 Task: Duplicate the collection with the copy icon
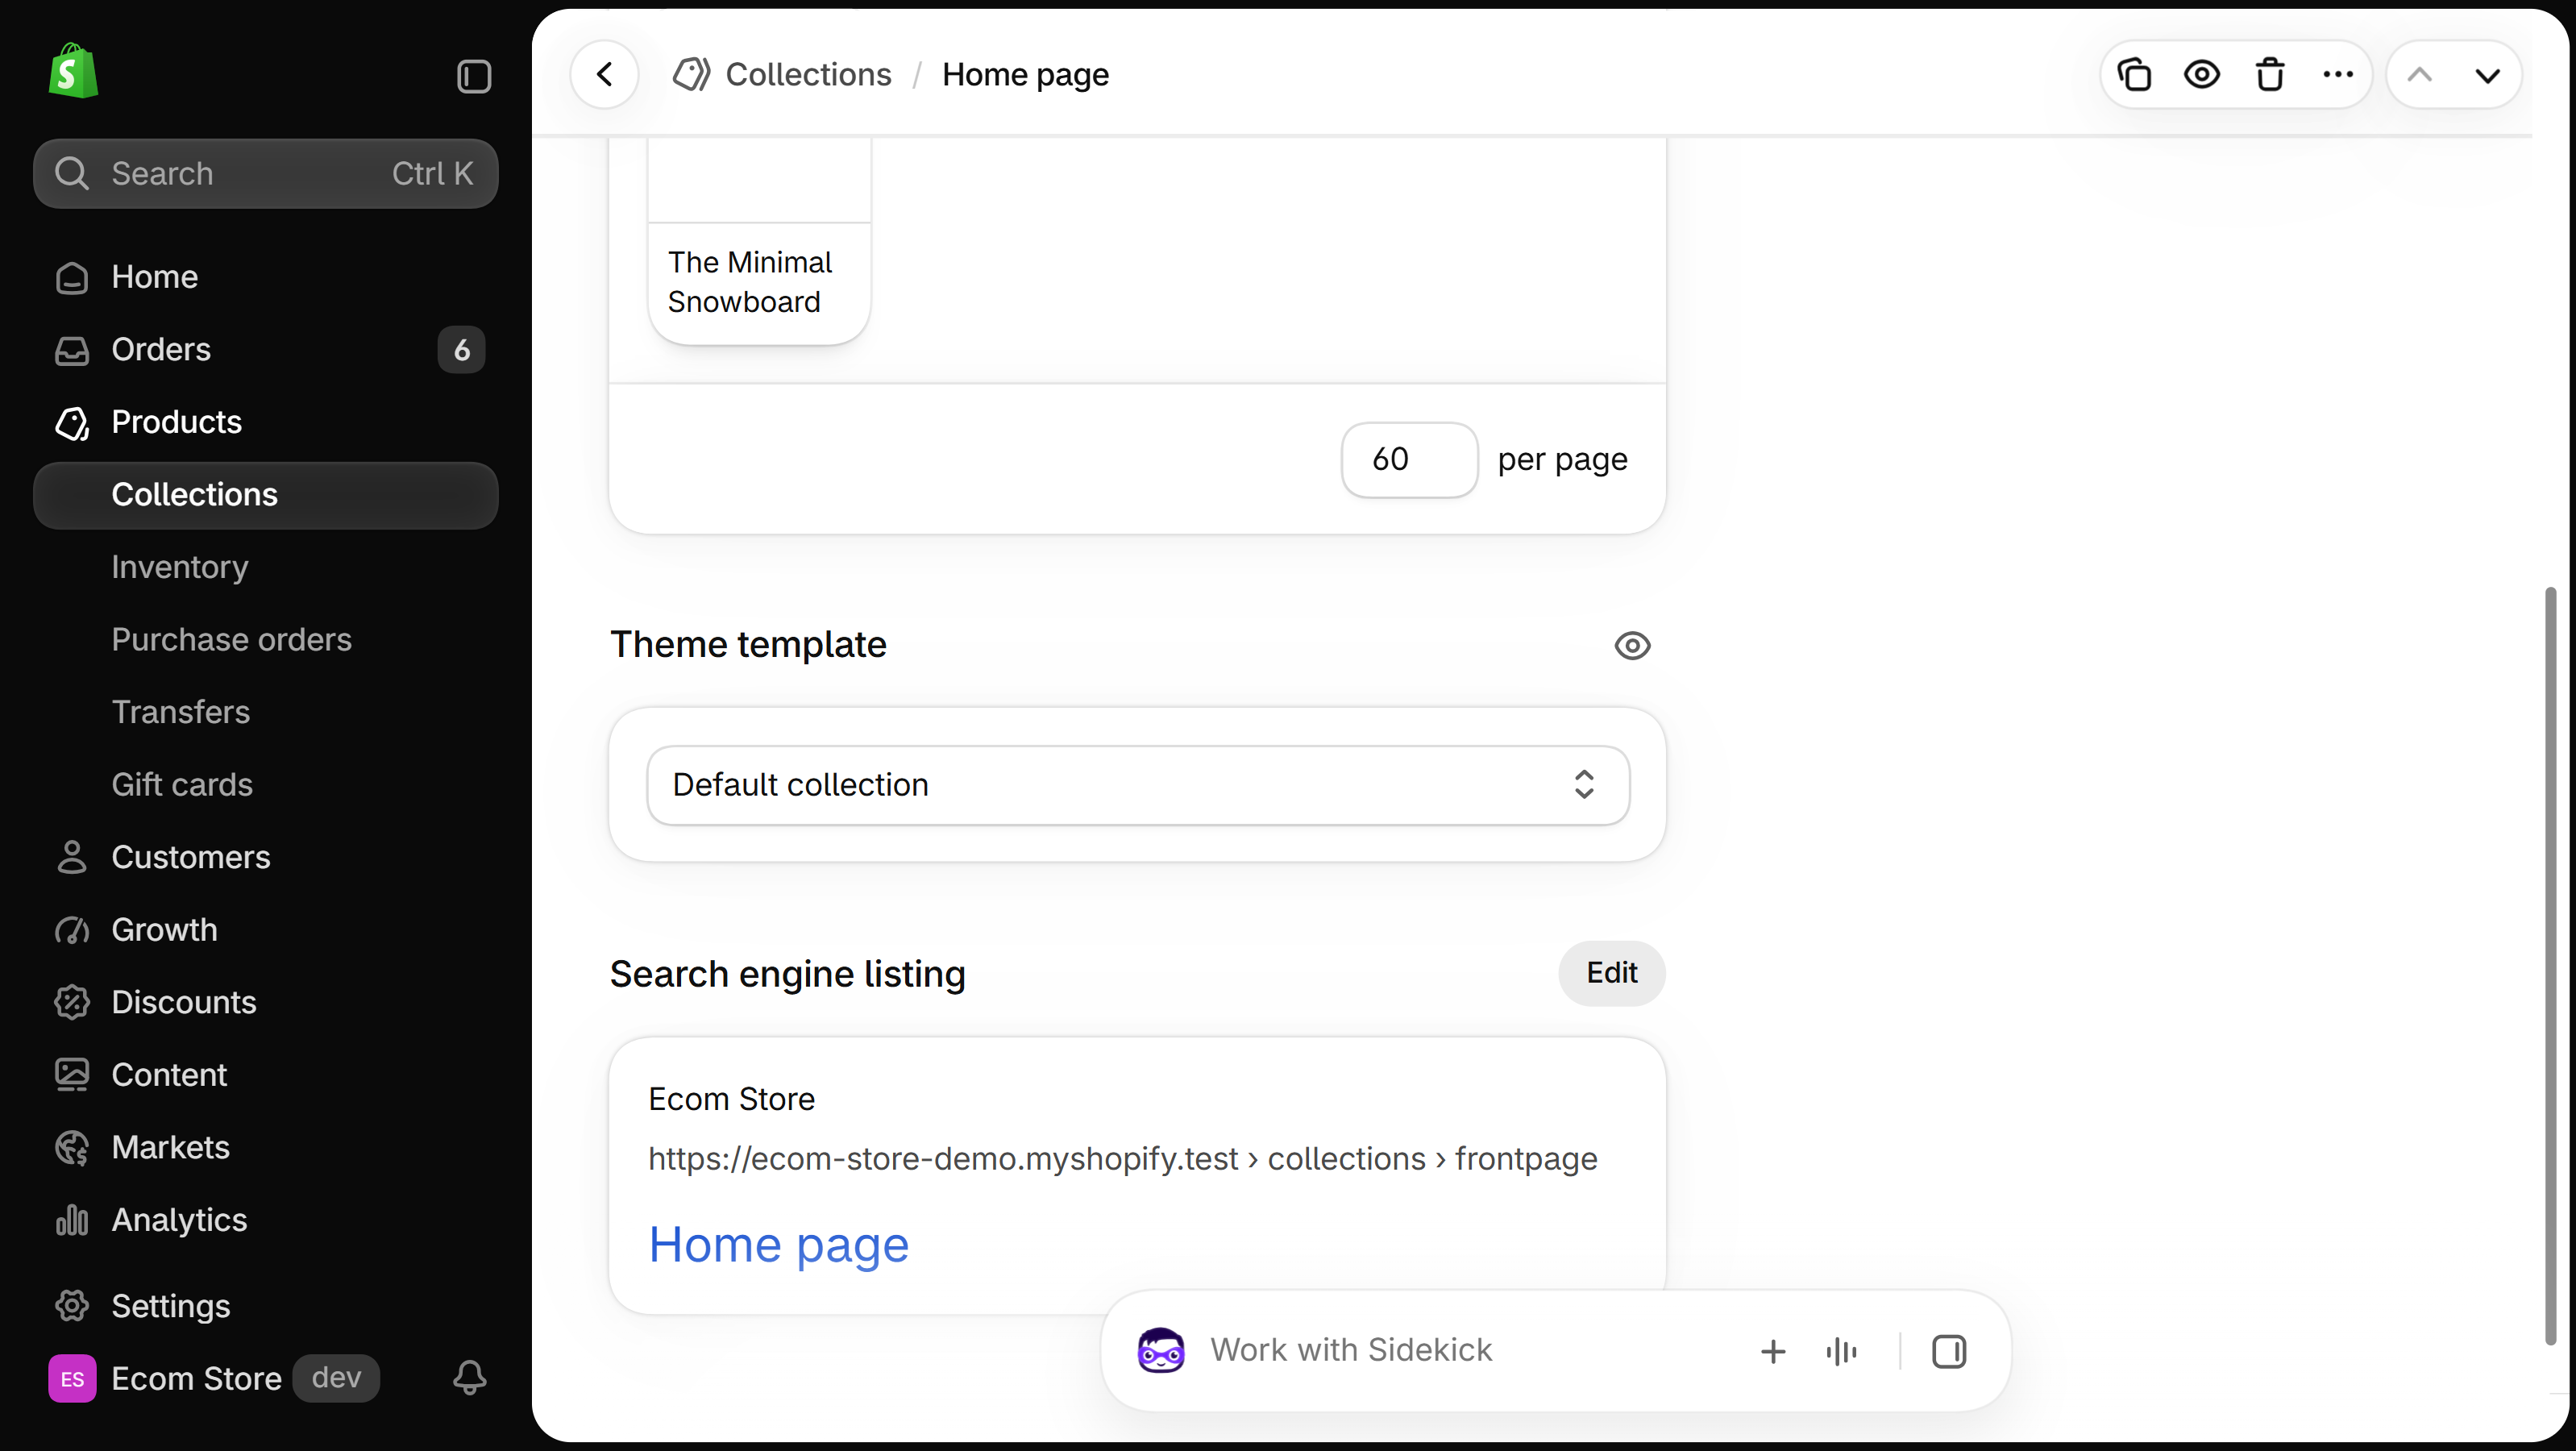[x=2134, y=75]
